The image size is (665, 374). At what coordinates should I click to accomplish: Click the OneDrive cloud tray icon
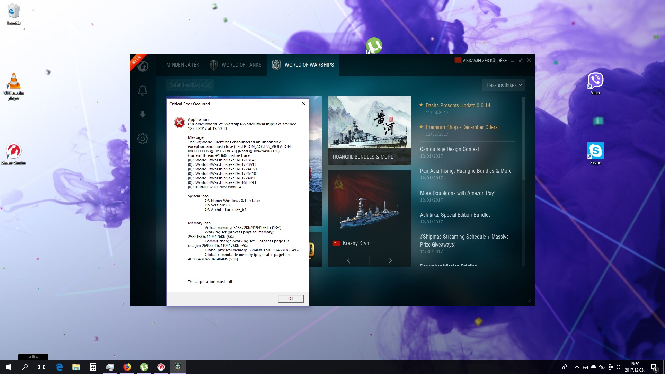(x=594, y=367)
